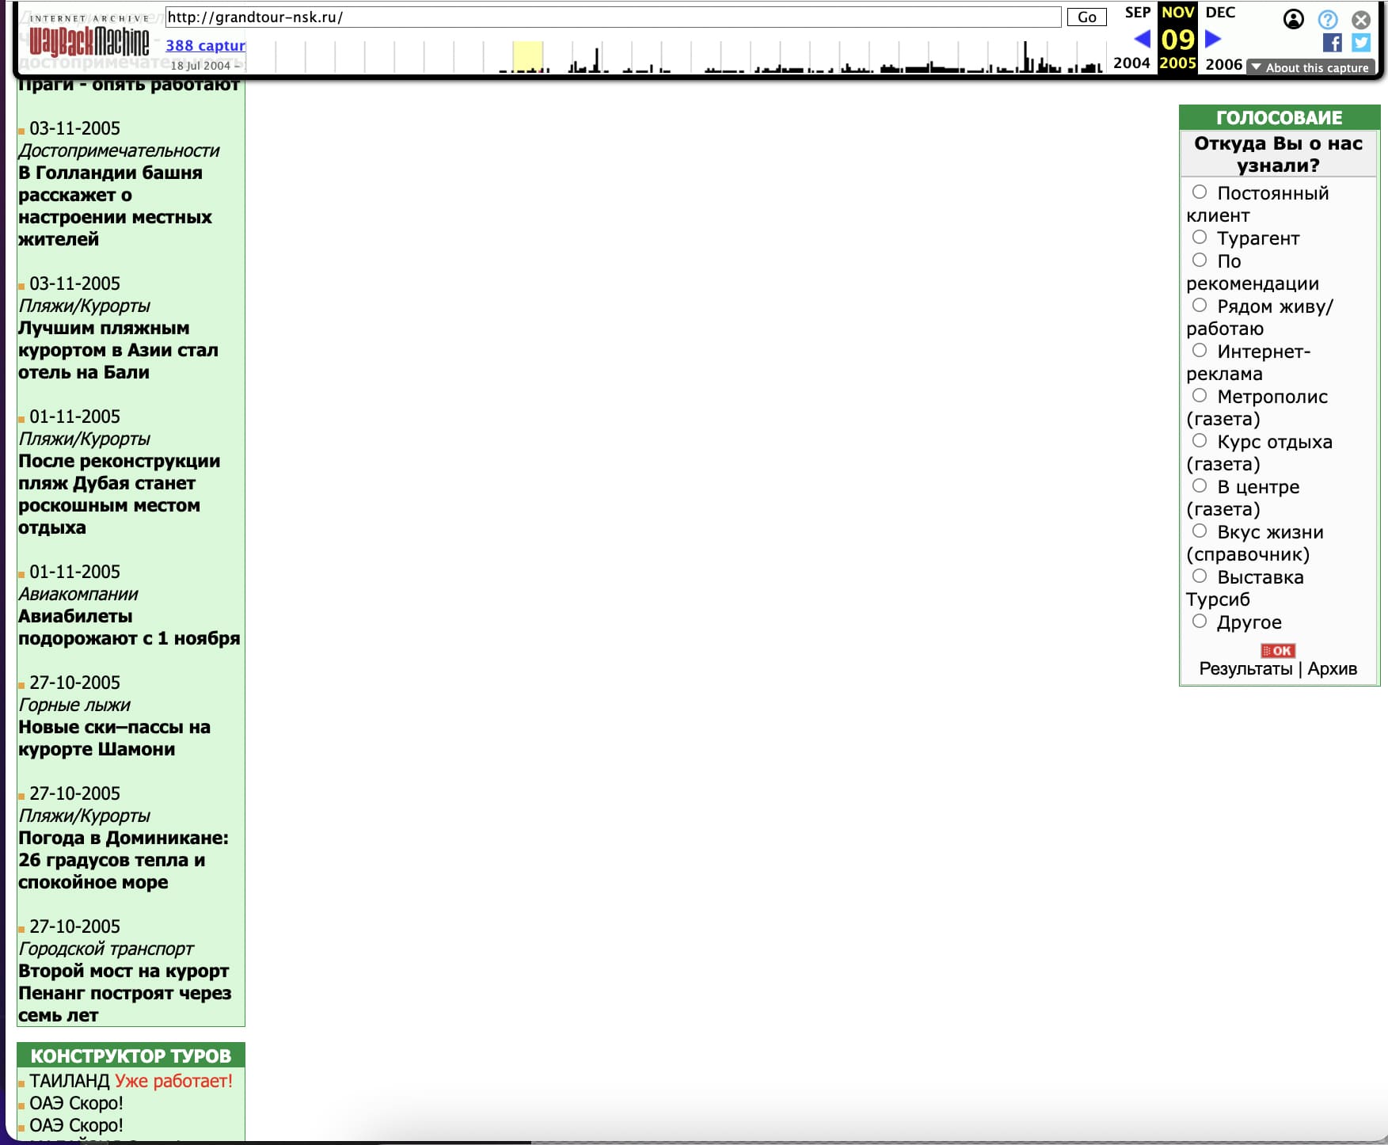Select 'Рядом живу/работаю' radio option
The height and width of the screenshot is (1145, 1388).
tap(1200, 305)
